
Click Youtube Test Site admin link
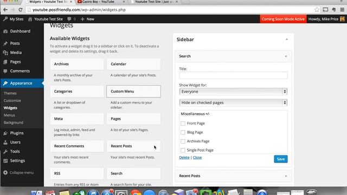pos(48,19)
